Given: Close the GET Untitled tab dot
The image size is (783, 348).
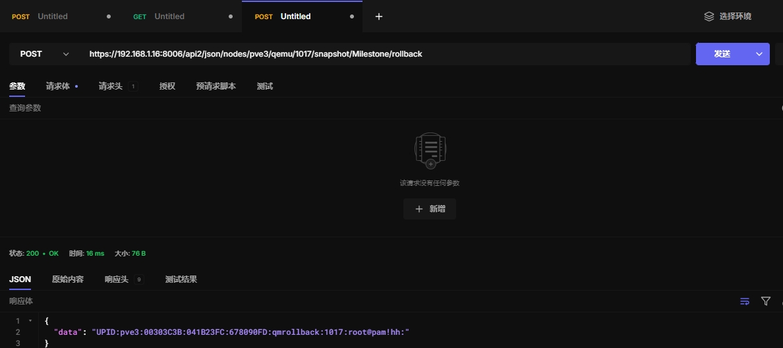Looking at the screenshot, I should click(230, 16).
